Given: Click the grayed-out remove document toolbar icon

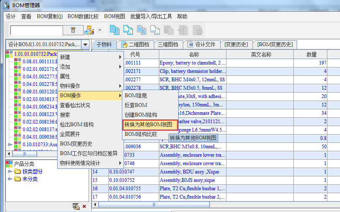Looking at the screenshot, I should (198, 30).
